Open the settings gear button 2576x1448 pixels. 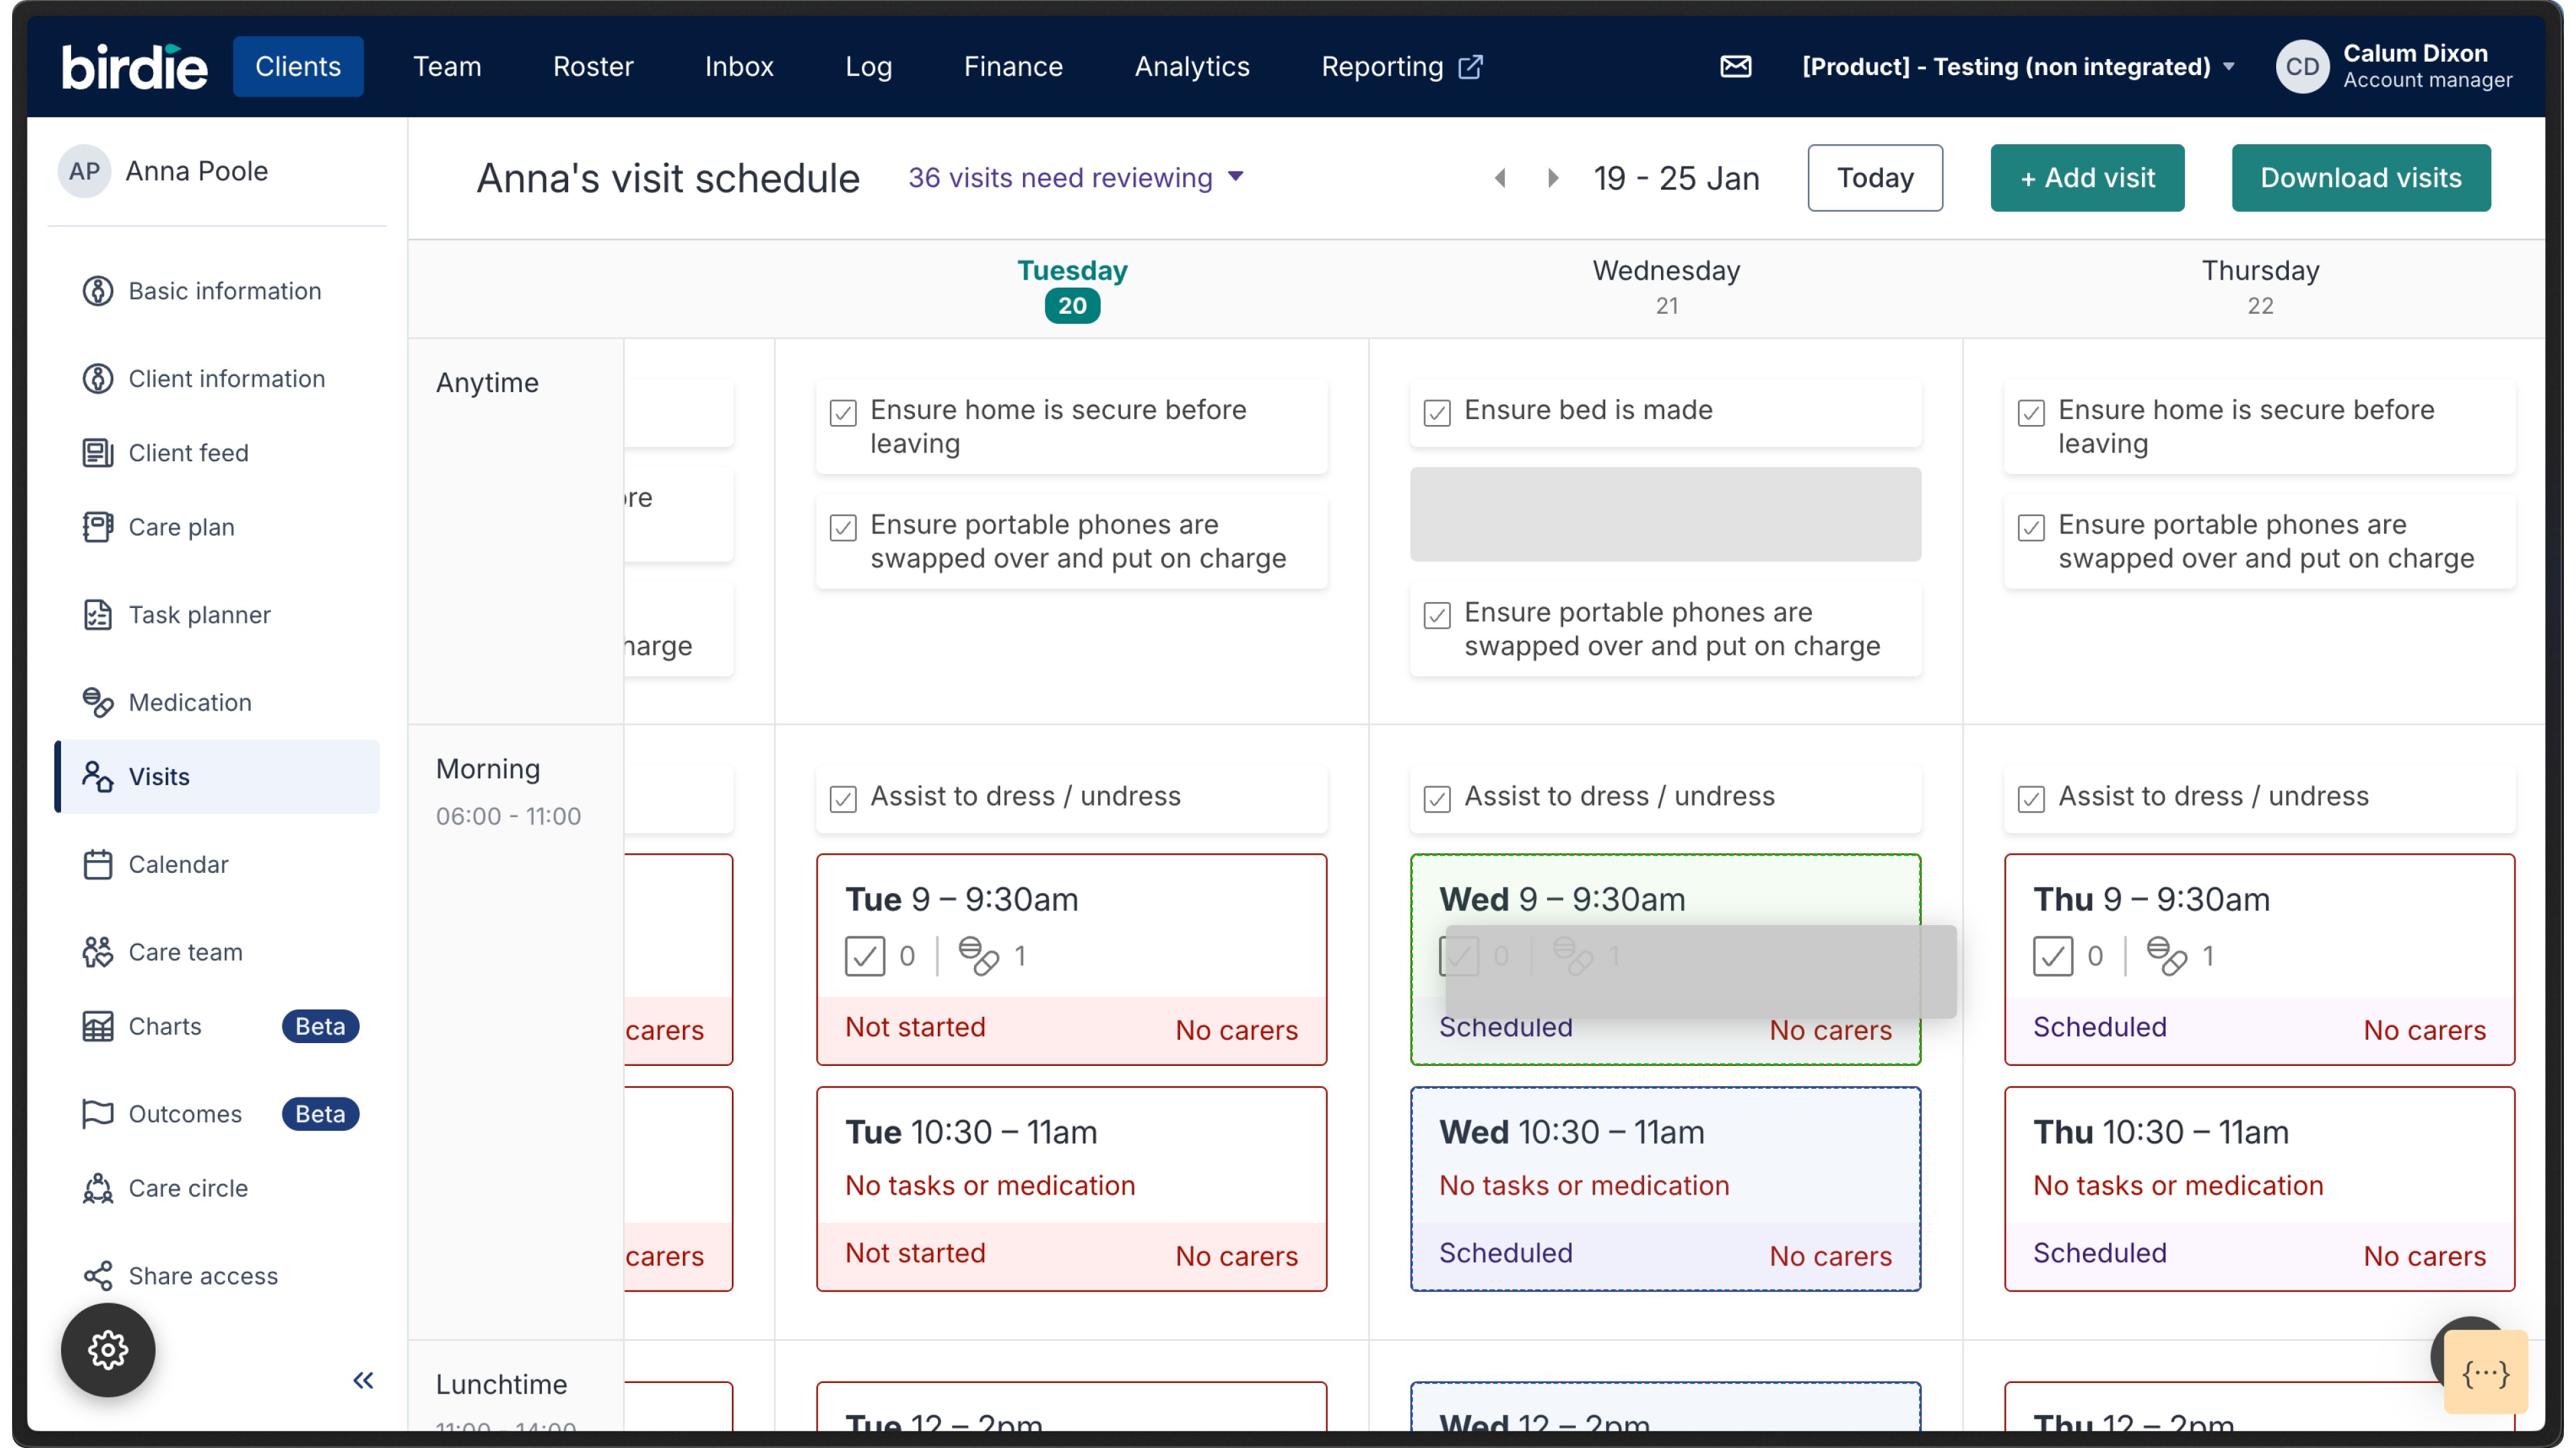tap(108, 1349)
